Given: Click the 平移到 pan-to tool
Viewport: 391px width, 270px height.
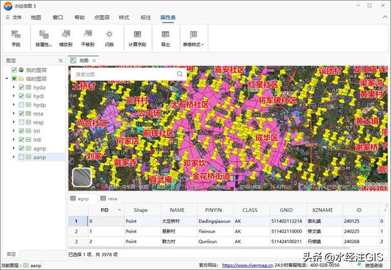Looking at the screenshot, I should tap(87, 38).
